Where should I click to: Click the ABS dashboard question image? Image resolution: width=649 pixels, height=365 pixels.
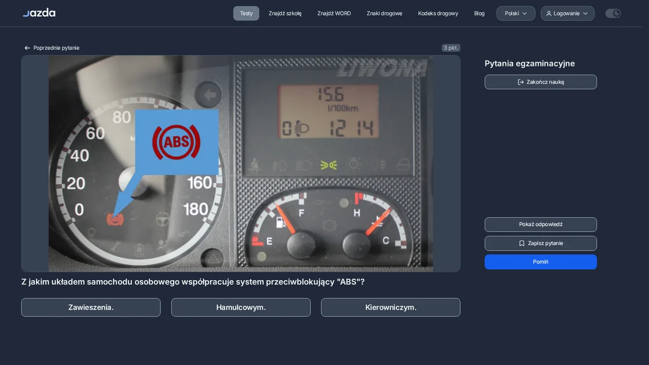[241, 163]
